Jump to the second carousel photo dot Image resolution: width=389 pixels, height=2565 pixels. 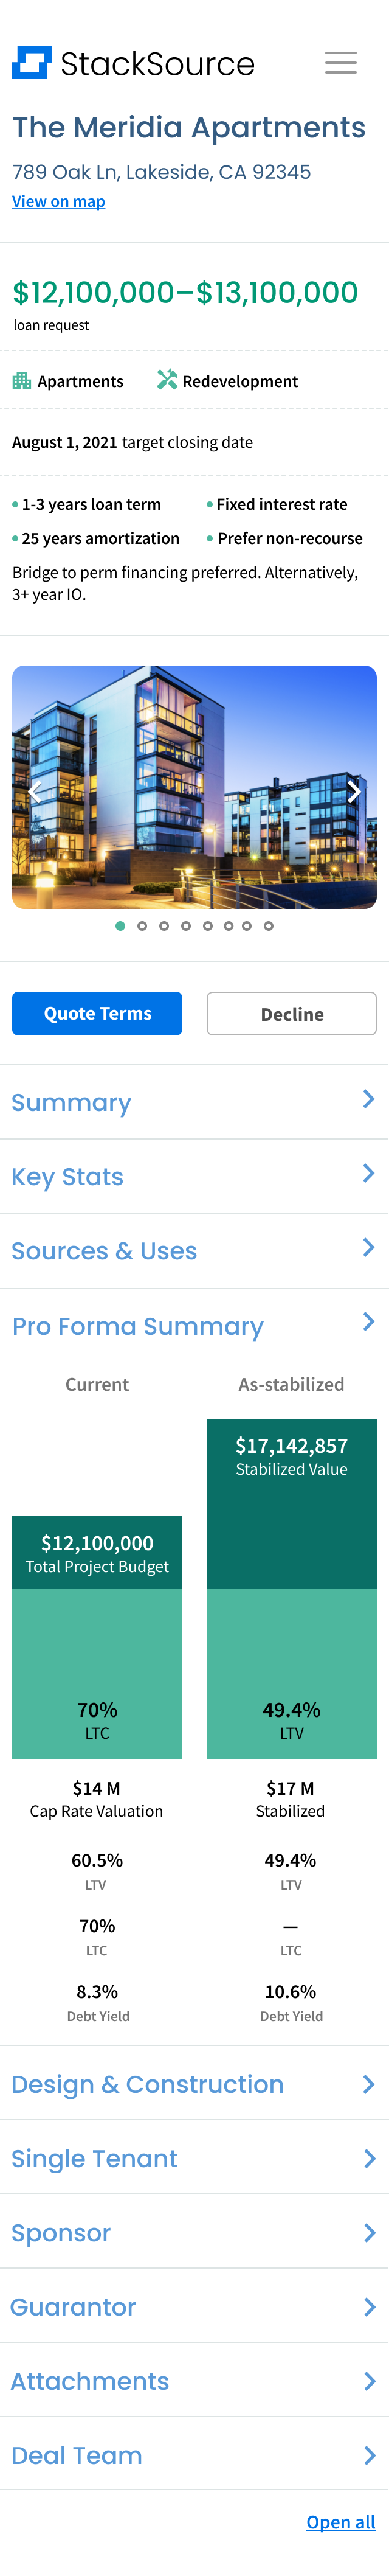tap(142, 926)
